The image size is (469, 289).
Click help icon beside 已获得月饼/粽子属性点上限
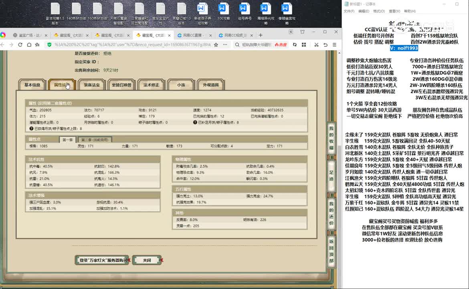pyautogui.click(x=31, y=128)
